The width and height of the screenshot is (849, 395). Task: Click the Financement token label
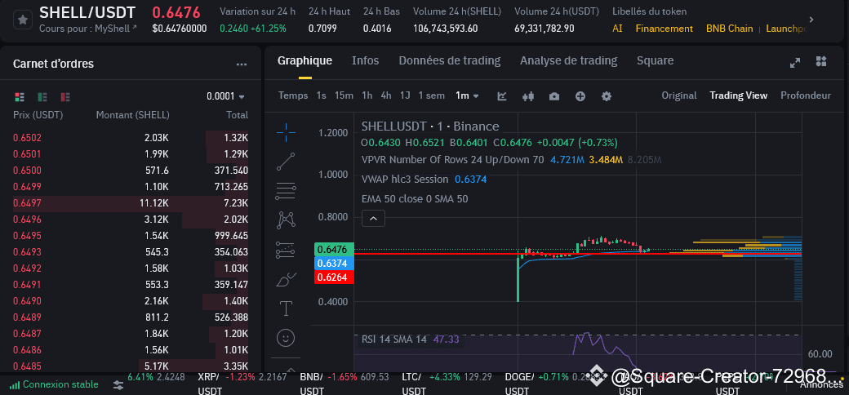click(665, 29)
